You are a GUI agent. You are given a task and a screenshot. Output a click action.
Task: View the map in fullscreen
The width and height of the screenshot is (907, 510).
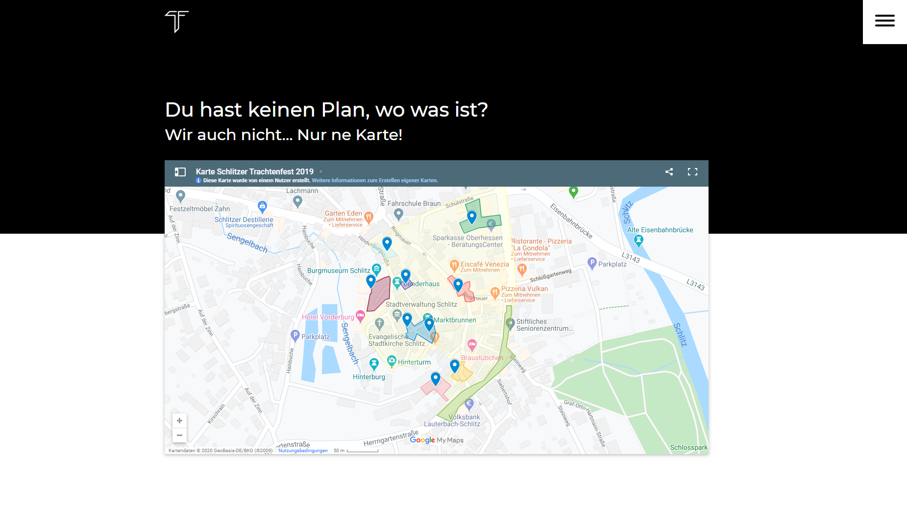tap(692, 171)
